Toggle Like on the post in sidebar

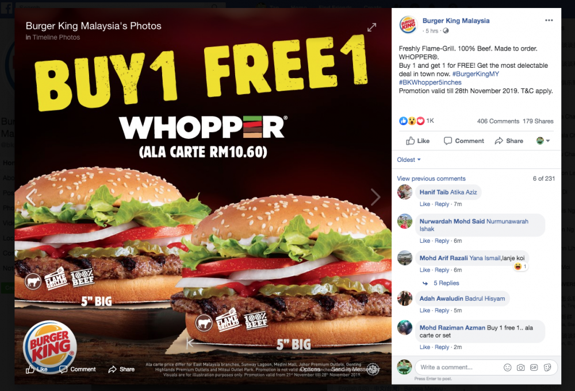click(x=417, y=141)
